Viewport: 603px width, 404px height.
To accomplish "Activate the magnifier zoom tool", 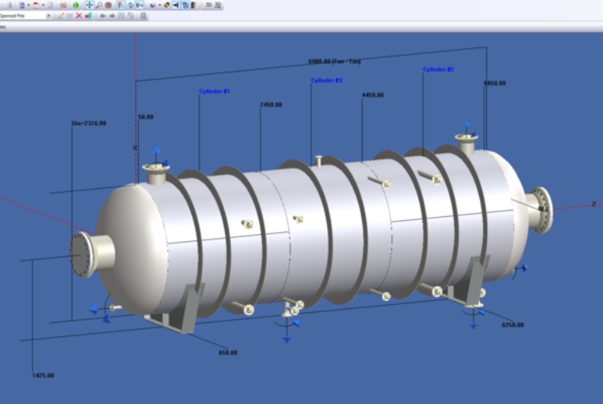I will pyautogui.click(x=99, y=5).
